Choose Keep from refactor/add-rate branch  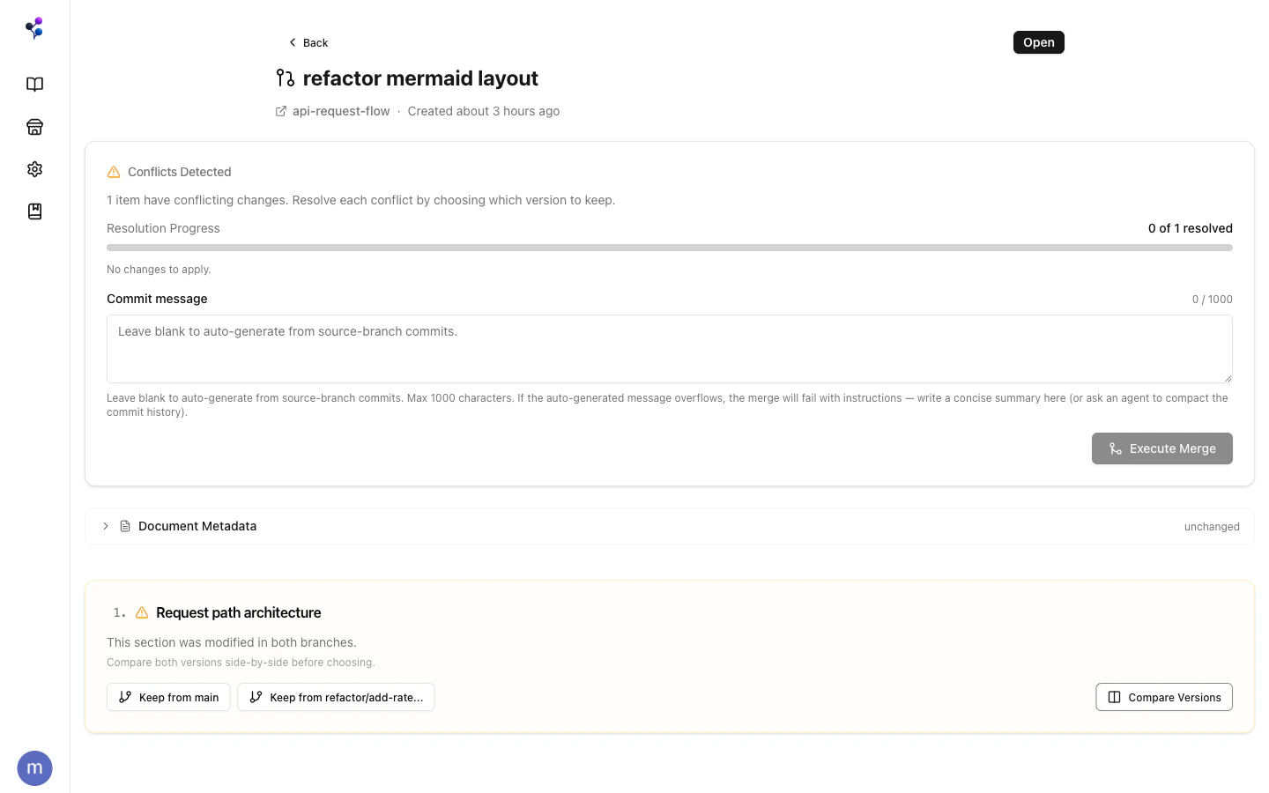coord(336,696)
